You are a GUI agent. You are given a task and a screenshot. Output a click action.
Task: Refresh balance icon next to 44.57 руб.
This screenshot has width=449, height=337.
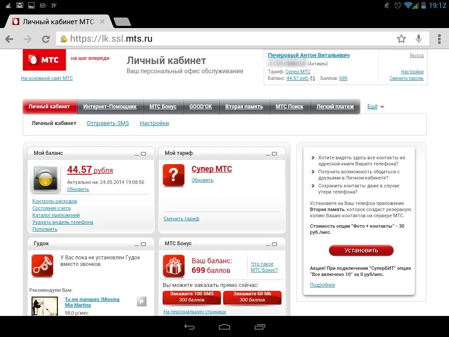click(313, 79)
